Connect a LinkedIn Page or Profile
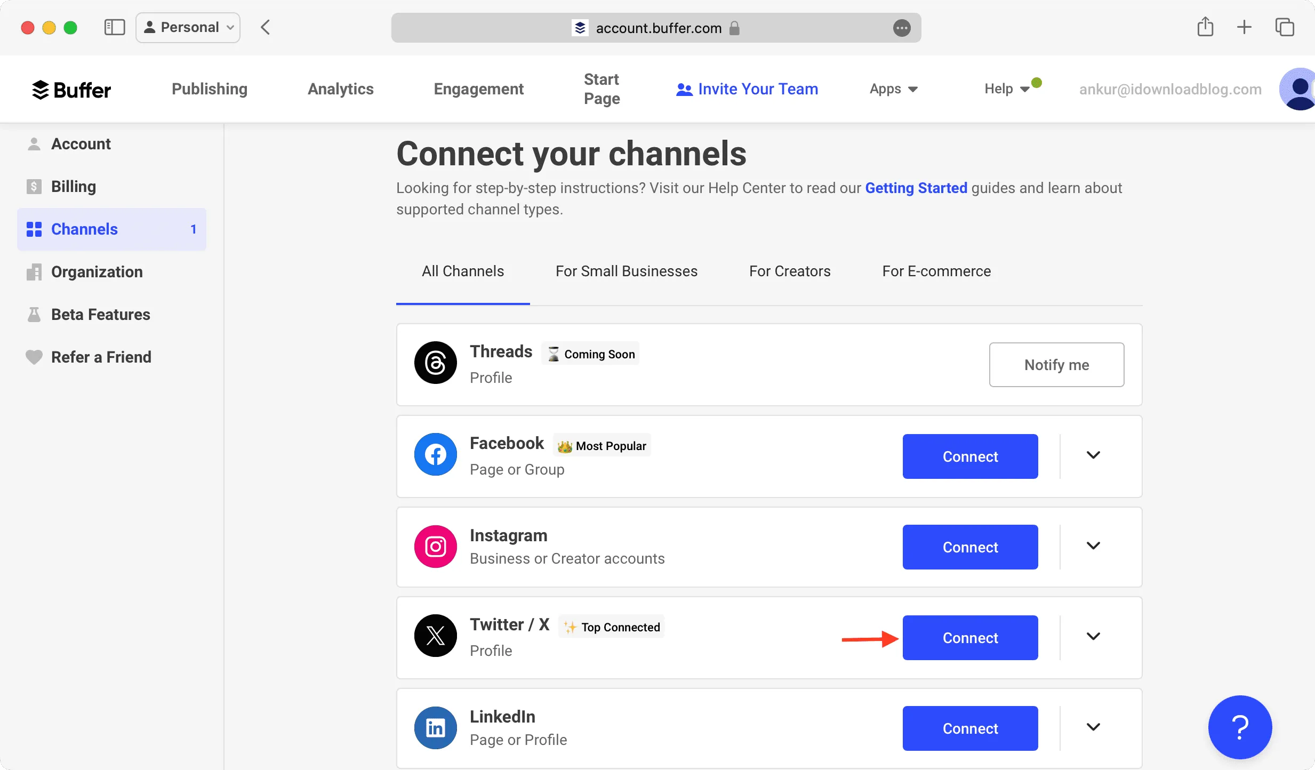The image size is (1315, 770). point(970,728)
